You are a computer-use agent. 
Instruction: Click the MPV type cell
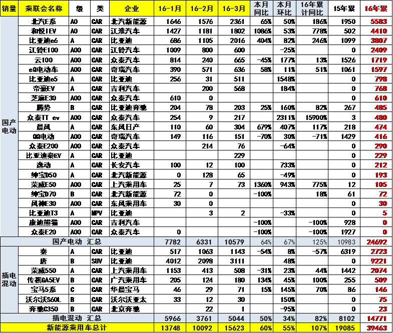click(x=100, y=213)
